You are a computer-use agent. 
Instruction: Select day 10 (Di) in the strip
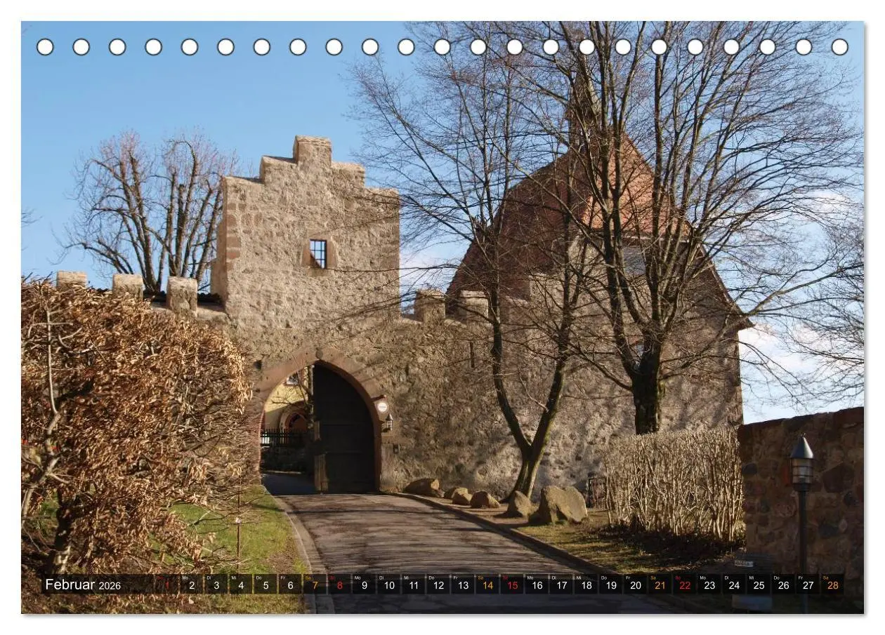click(x=388, y=584)
